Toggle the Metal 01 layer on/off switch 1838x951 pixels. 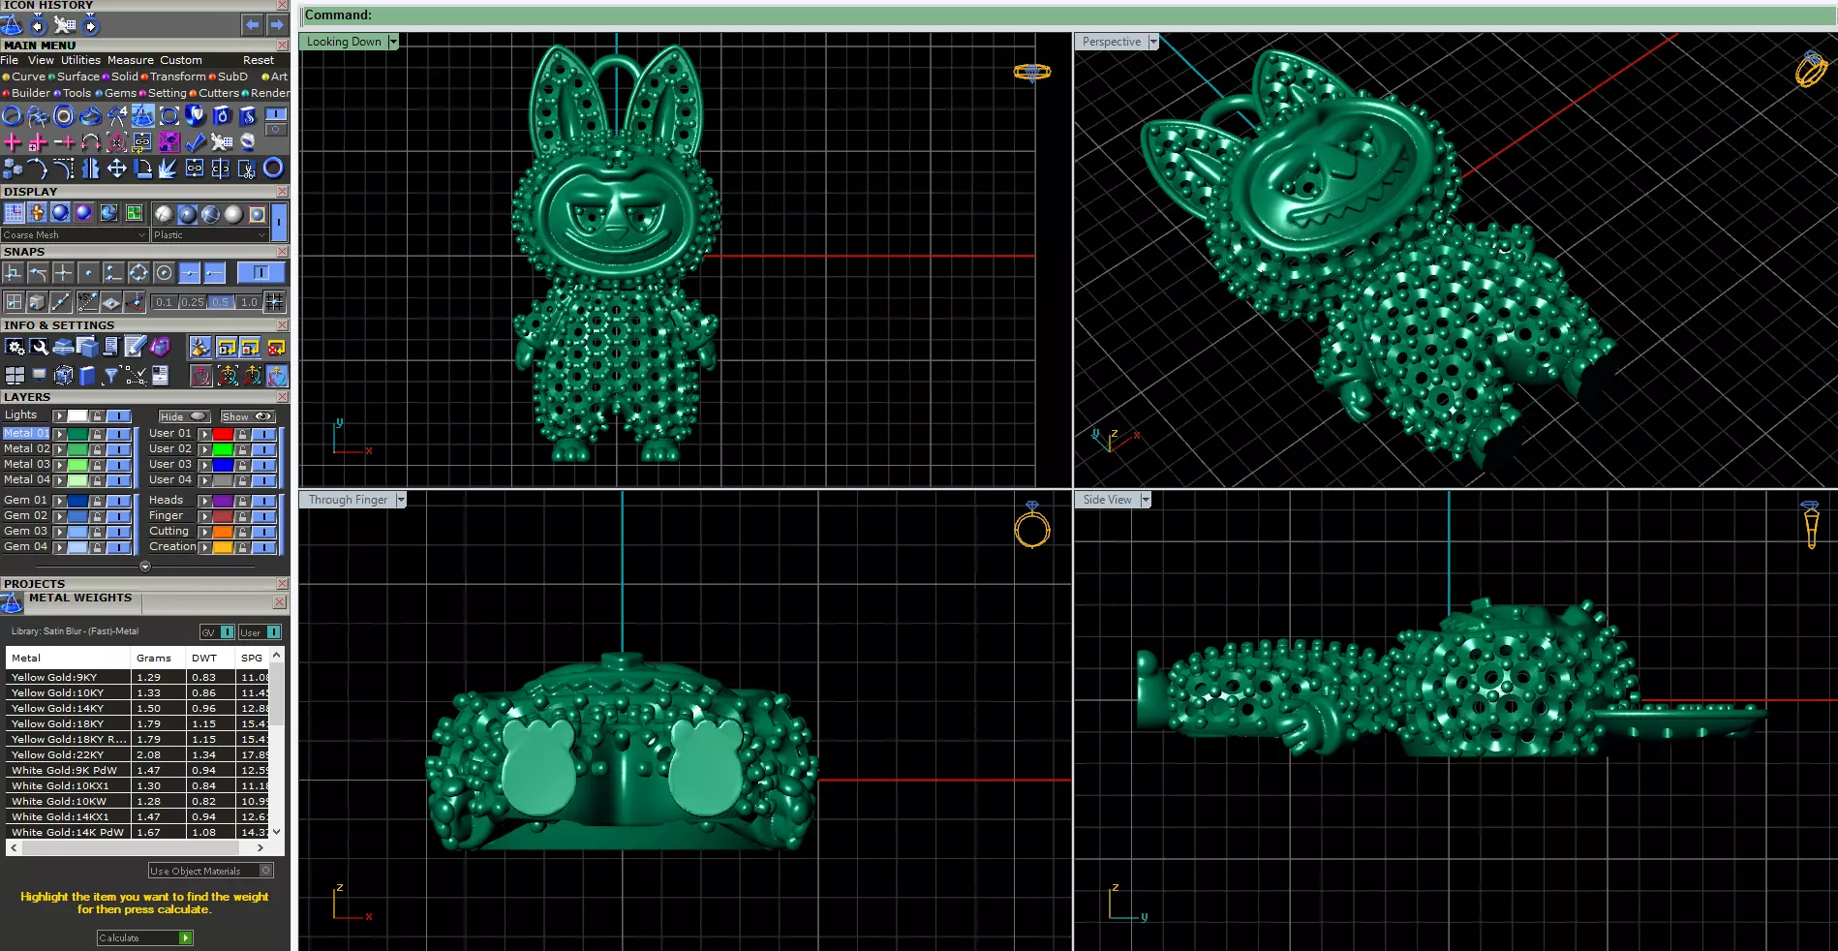click(118, 434)
